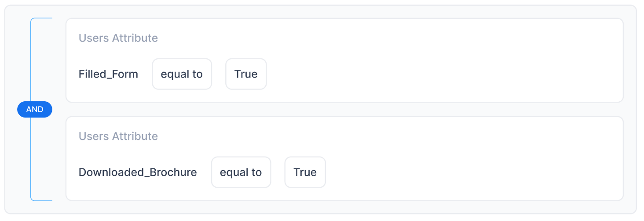Toggle the AND logic operator badge
Viewport: 644px width, 221px height.
coord(35,110)
